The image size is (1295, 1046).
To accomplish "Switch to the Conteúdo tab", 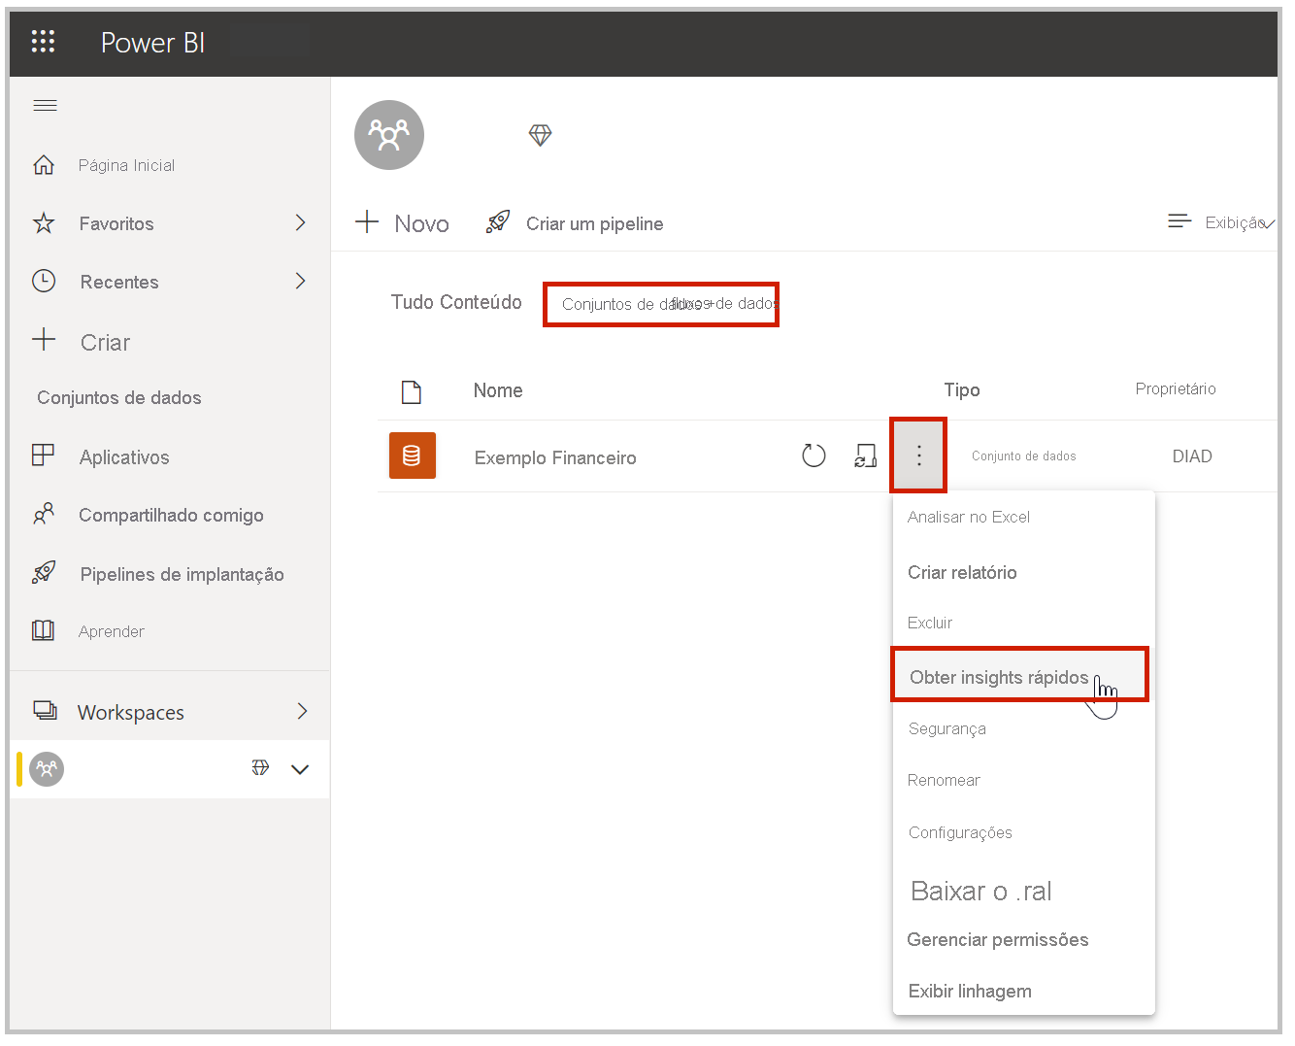I will click(480, 302).
